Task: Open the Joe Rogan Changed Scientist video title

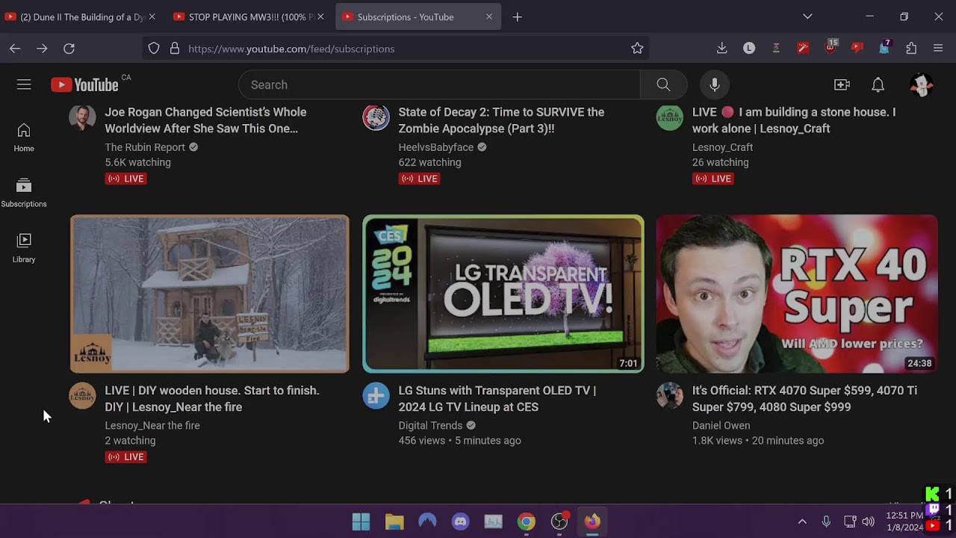Action: 205,120
